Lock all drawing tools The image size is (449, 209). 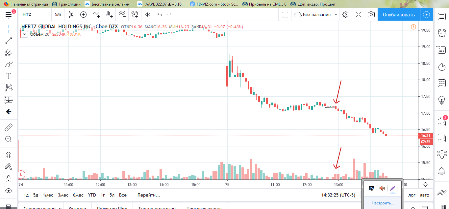pyautogui.click(x=9, y=179)
